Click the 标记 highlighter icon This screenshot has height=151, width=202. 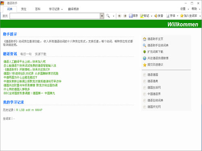coord(142,16)
